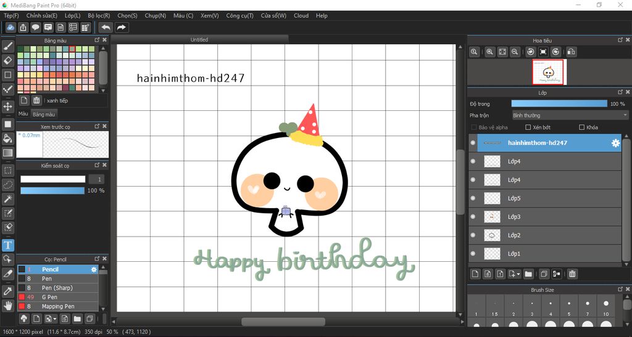Select the Pen (Sharp) brush
The width and height of the screenshot is (632, 337).
pos(57,288)
